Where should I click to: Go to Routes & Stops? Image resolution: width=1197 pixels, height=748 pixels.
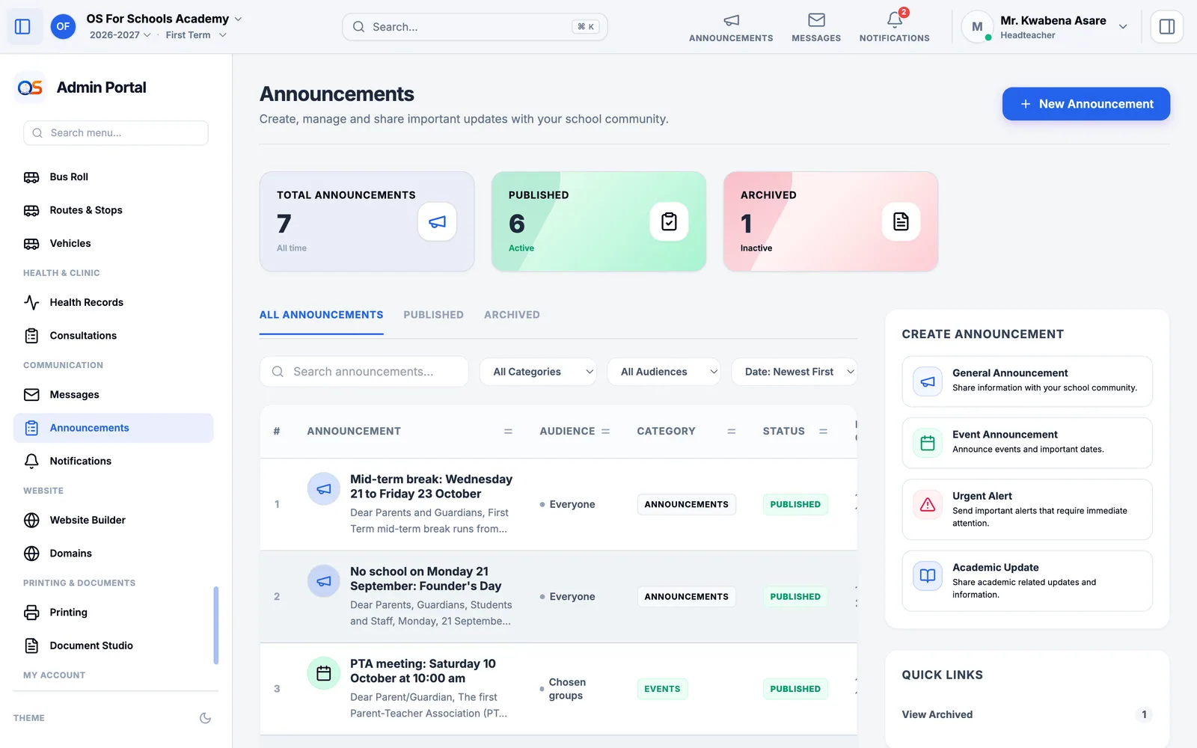pyautogui.click(x=114, y=210)
